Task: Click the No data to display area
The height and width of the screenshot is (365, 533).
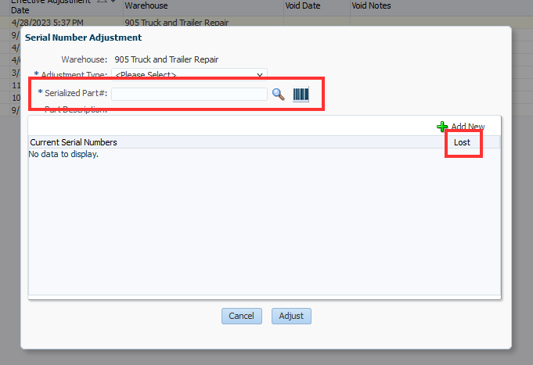Action: pos(63,154)
